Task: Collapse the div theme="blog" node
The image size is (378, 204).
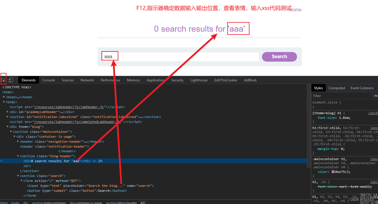Action: click(x=8, y=127)
